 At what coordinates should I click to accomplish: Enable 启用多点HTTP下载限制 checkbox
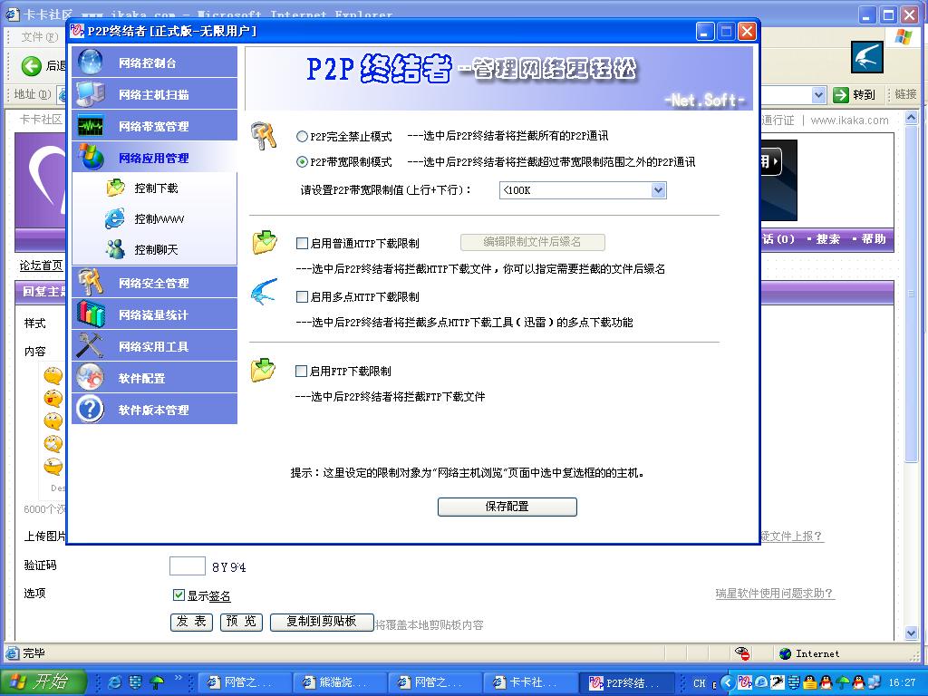tap(302, 297)
